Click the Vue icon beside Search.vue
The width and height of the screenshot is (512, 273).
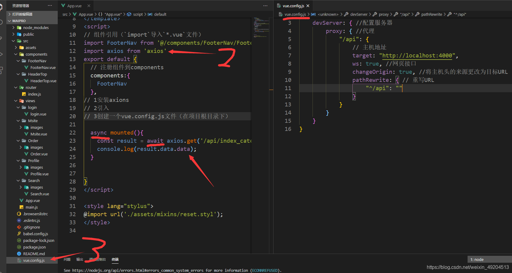tap(26, 194)
